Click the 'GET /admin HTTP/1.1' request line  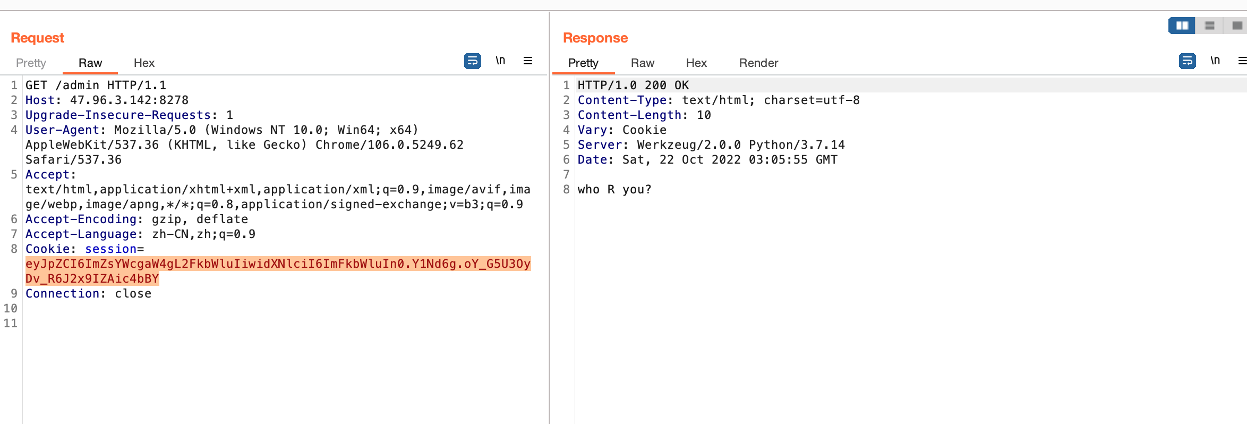point(96,85)
